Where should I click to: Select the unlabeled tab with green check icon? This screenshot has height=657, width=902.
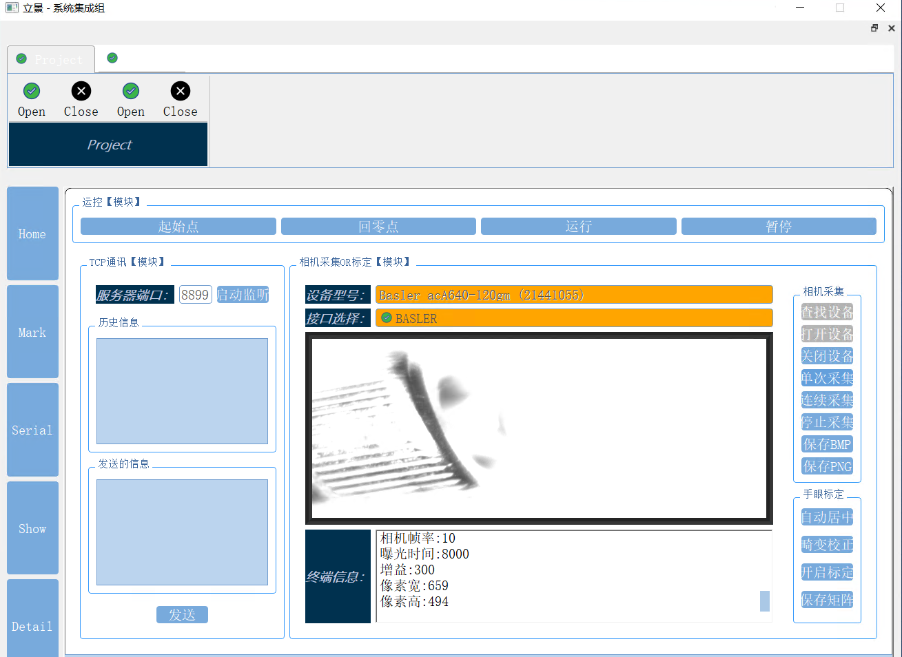pyautogui.click(x=141, y=59)
